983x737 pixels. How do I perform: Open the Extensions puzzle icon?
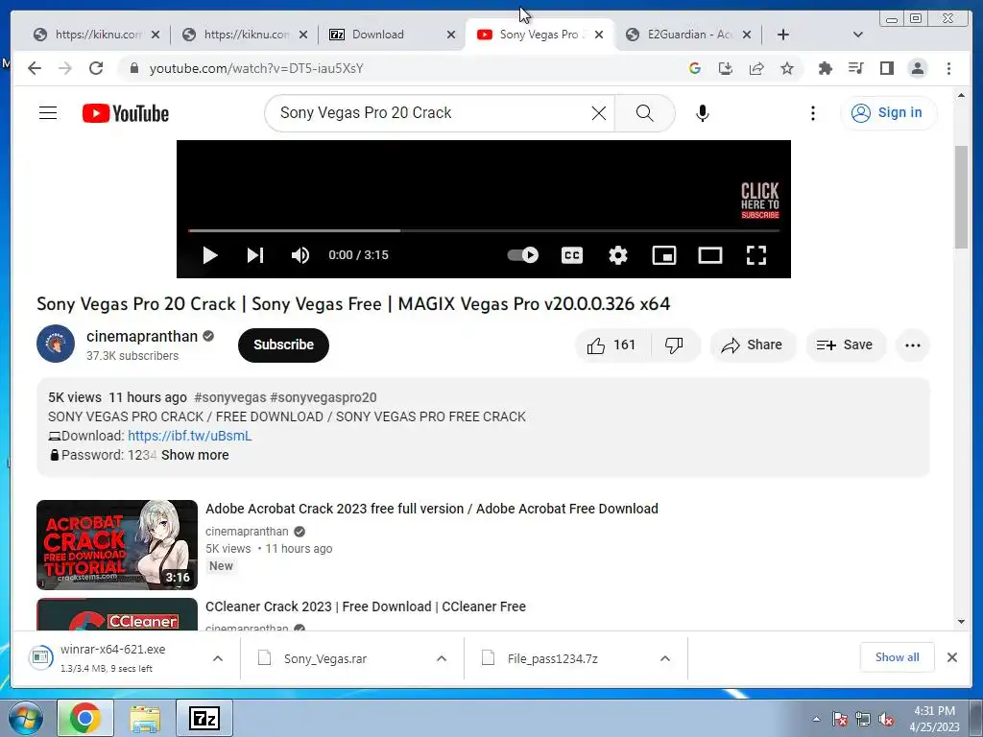tap(826, 68)
